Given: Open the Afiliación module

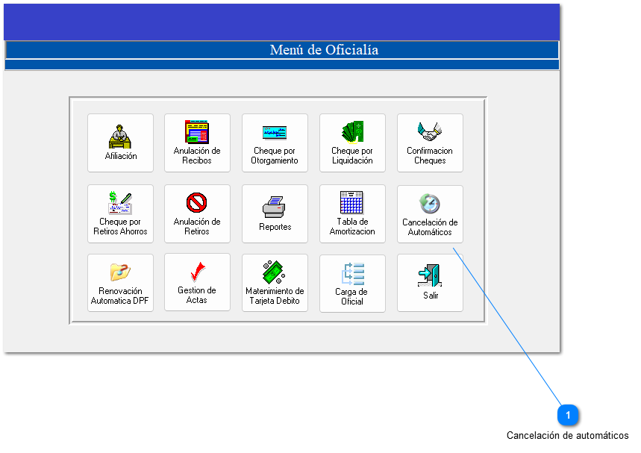Looking at the screenshot, I should [x=120, y=143].
